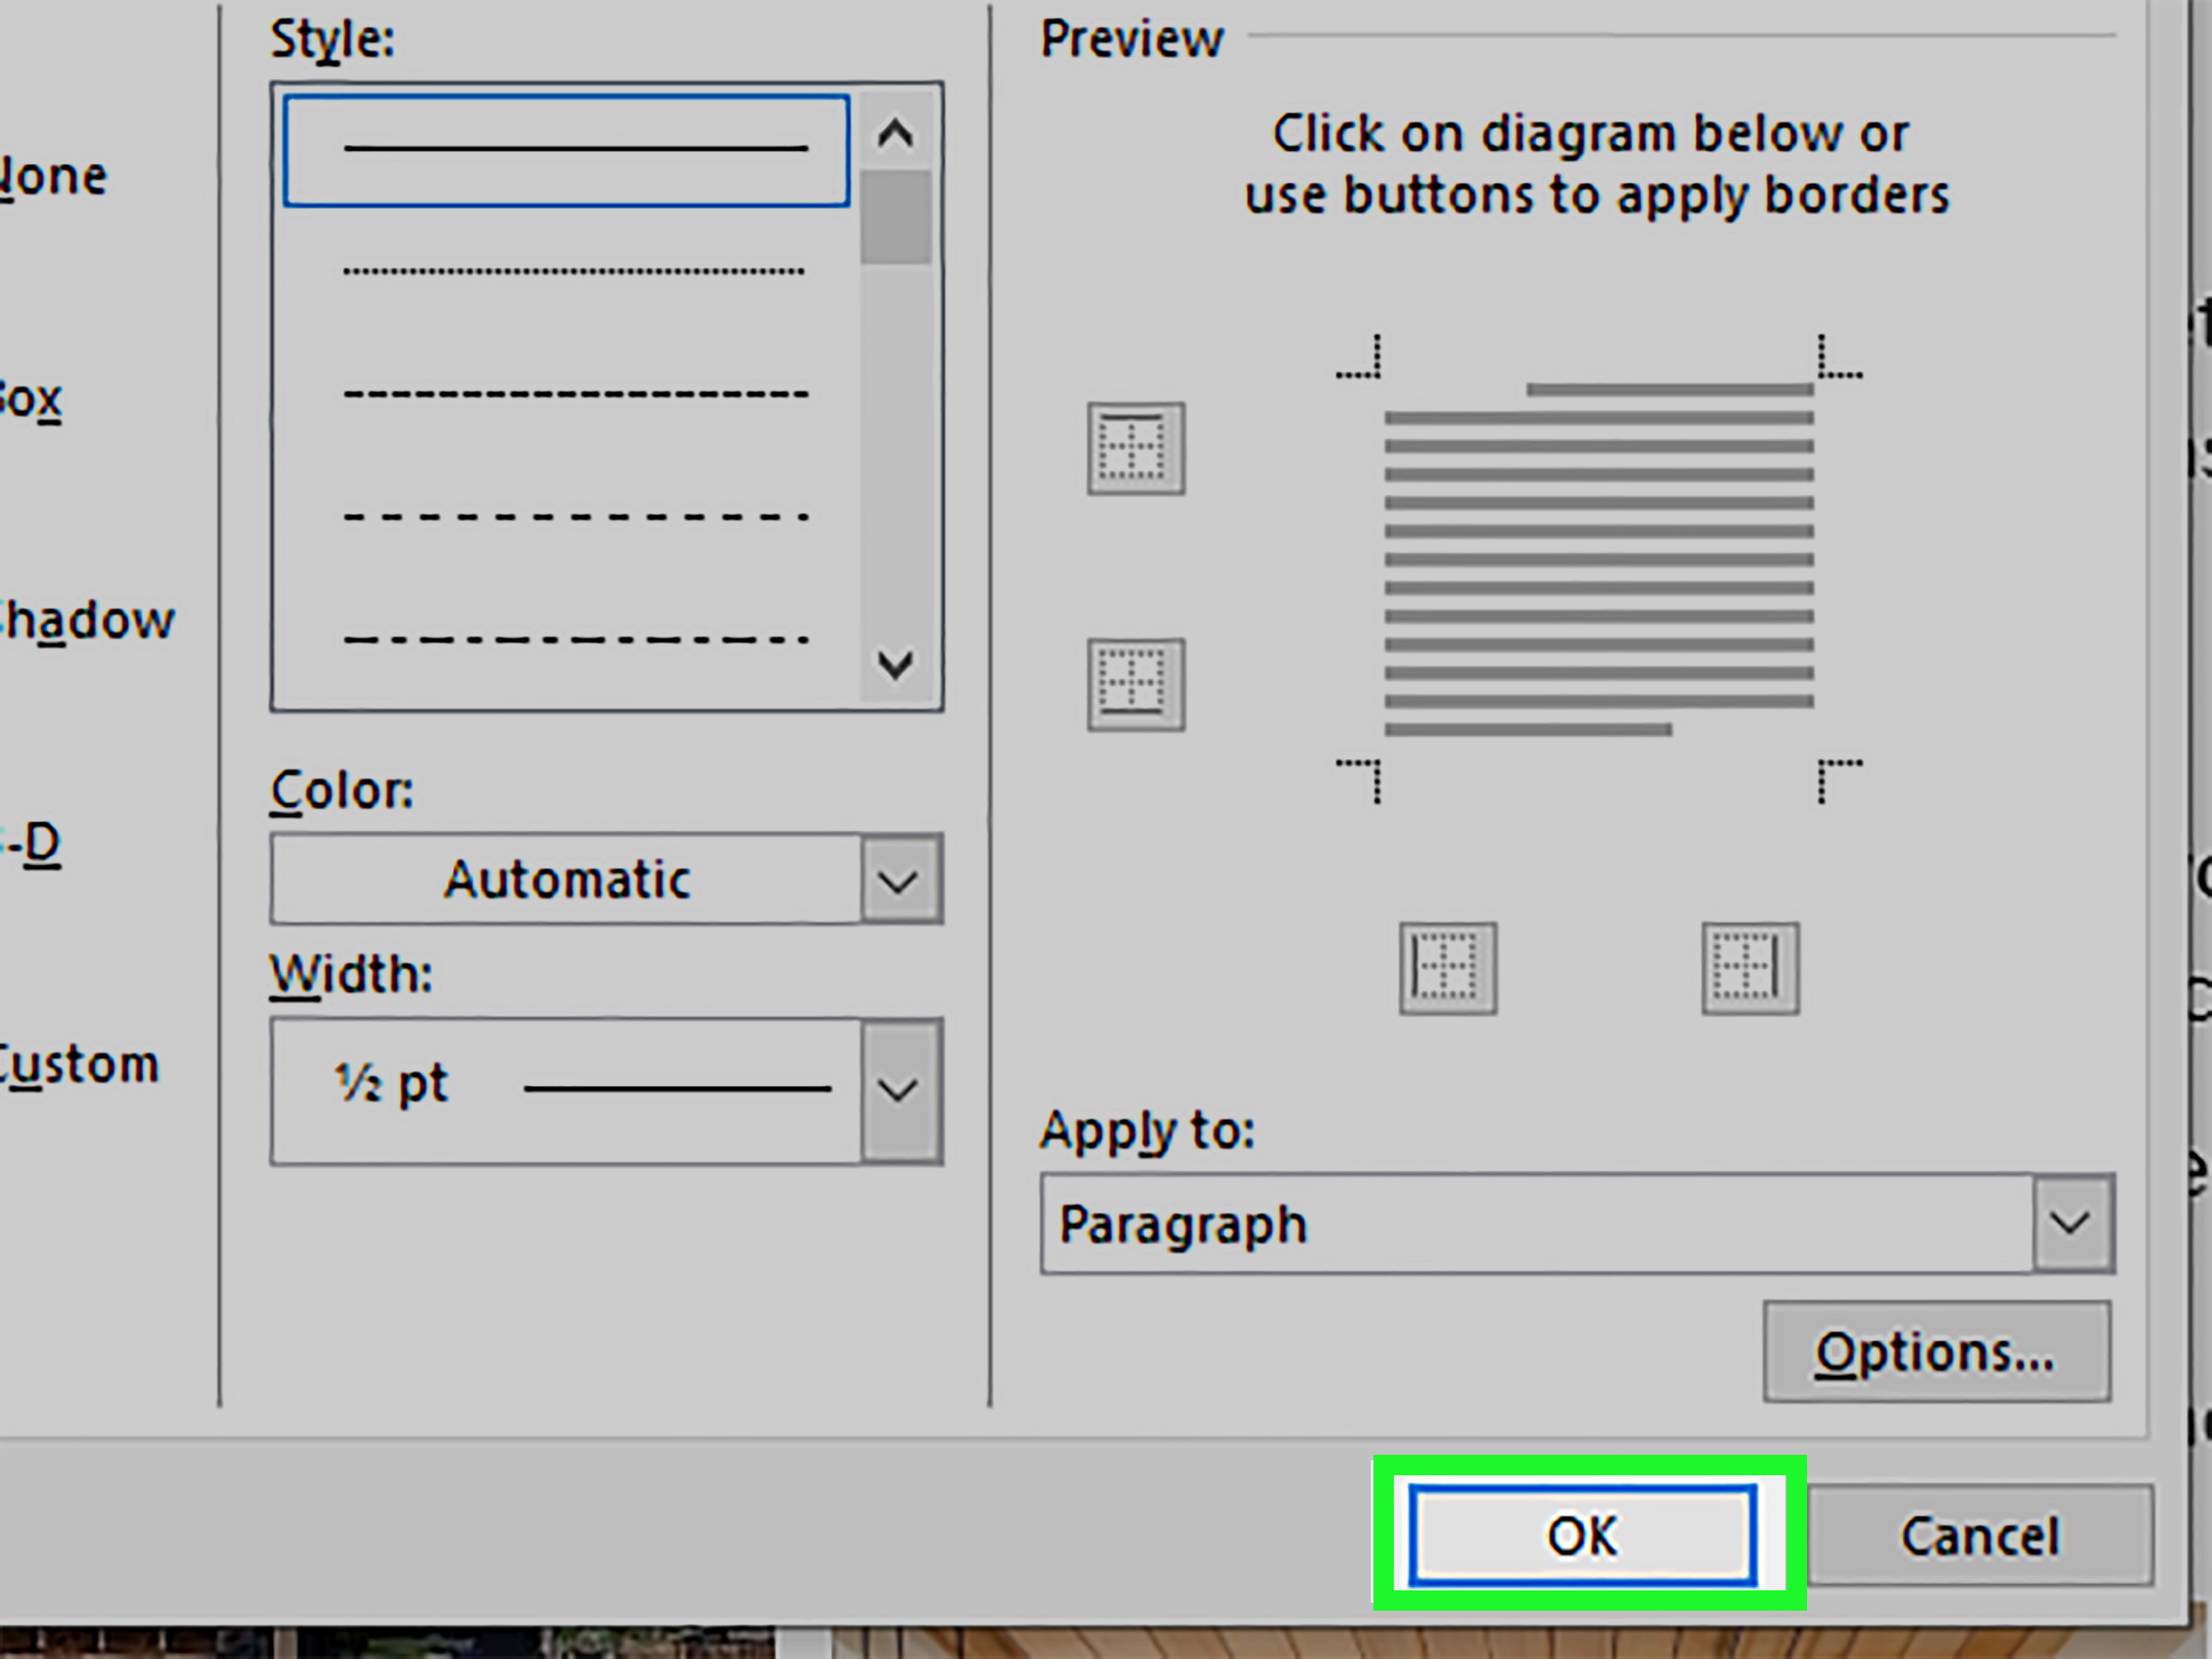Toggle the bottom border in the preview

click(1136, 686)
